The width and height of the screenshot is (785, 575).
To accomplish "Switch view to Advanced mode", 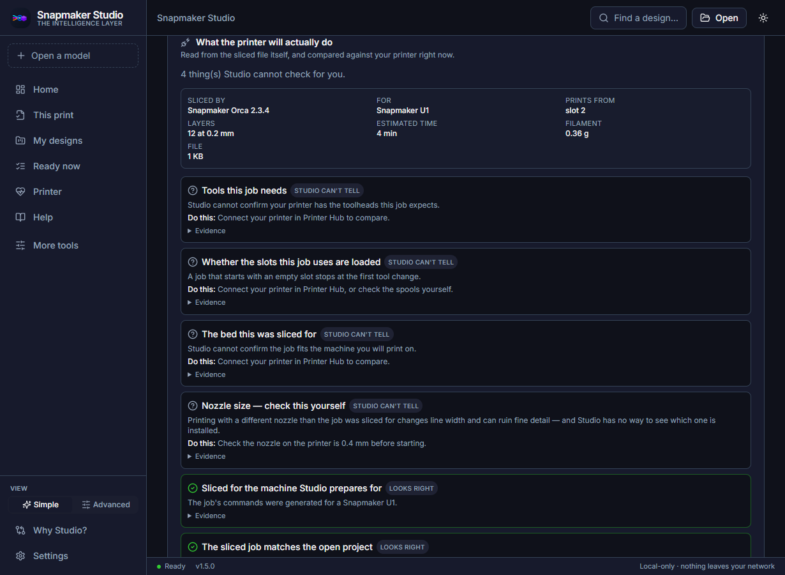I will (105, 505).
